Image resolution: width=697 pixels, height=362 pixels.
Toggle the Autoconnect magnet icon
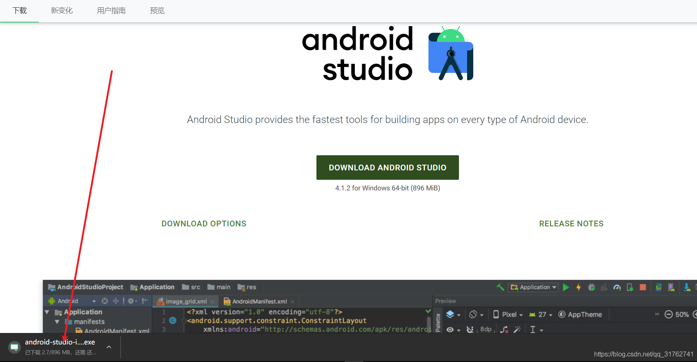[x=470, y=329]
